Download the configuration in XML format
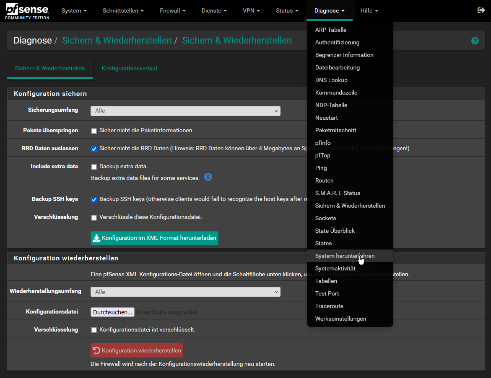Viewport: 491px width, 378px height. (x=154, y=238)
